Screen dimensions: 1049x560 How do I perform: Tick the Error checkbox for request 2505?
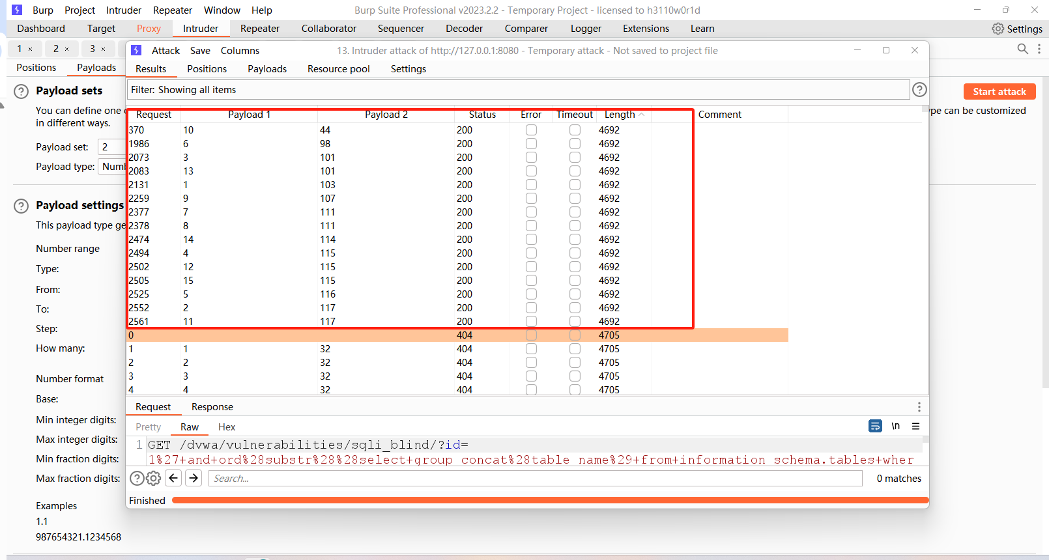click(532, 281)
